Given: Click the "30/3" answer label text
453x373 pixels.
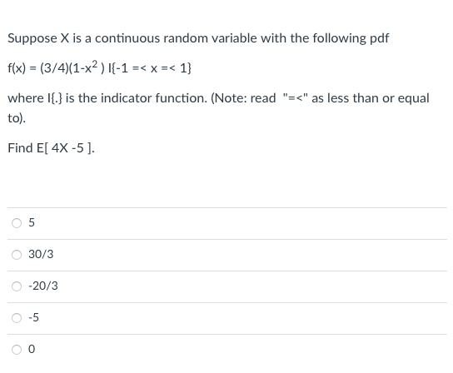Looking at the screenshot, I should [41, 254].
